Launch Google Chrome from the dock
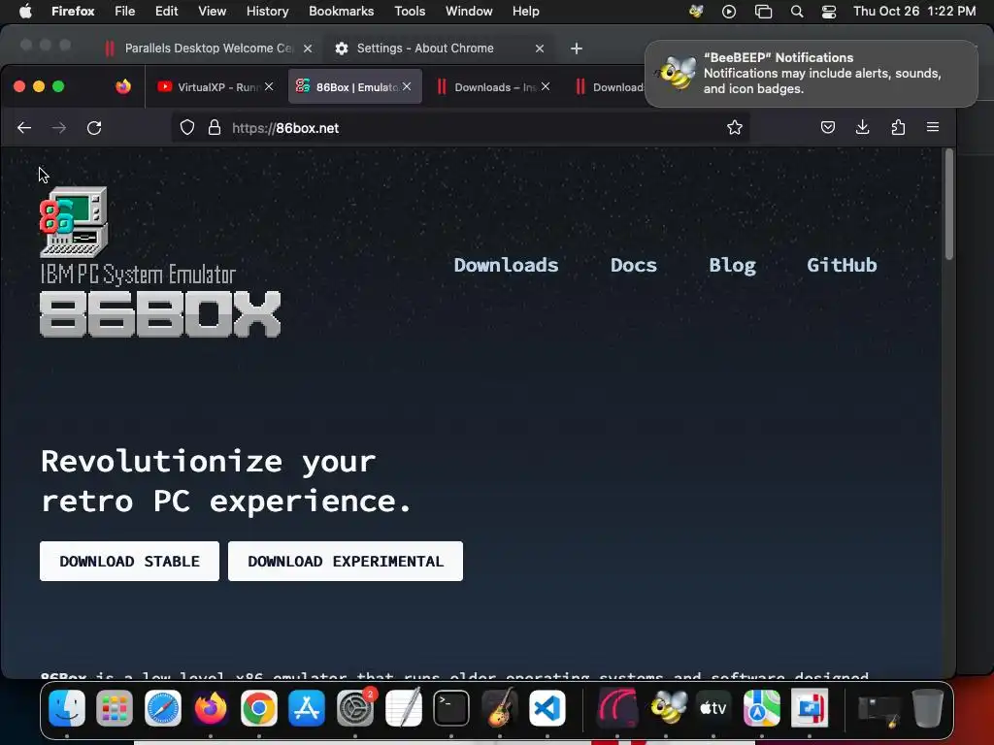The image size is (994, 745). 258,707
